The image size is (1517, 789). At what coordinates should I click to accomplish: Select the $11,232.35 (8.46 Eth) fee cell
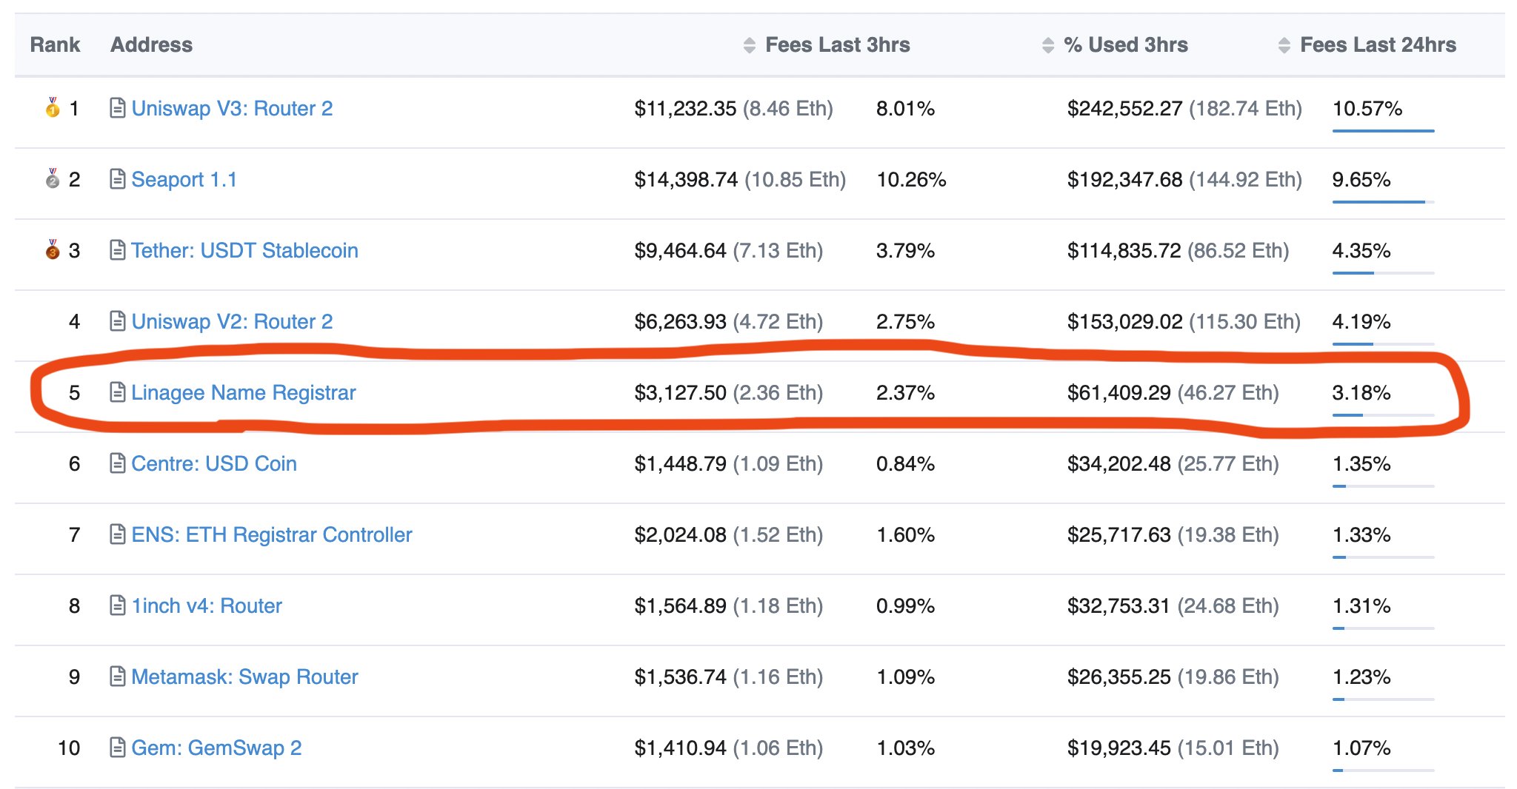tap(733, 108)
